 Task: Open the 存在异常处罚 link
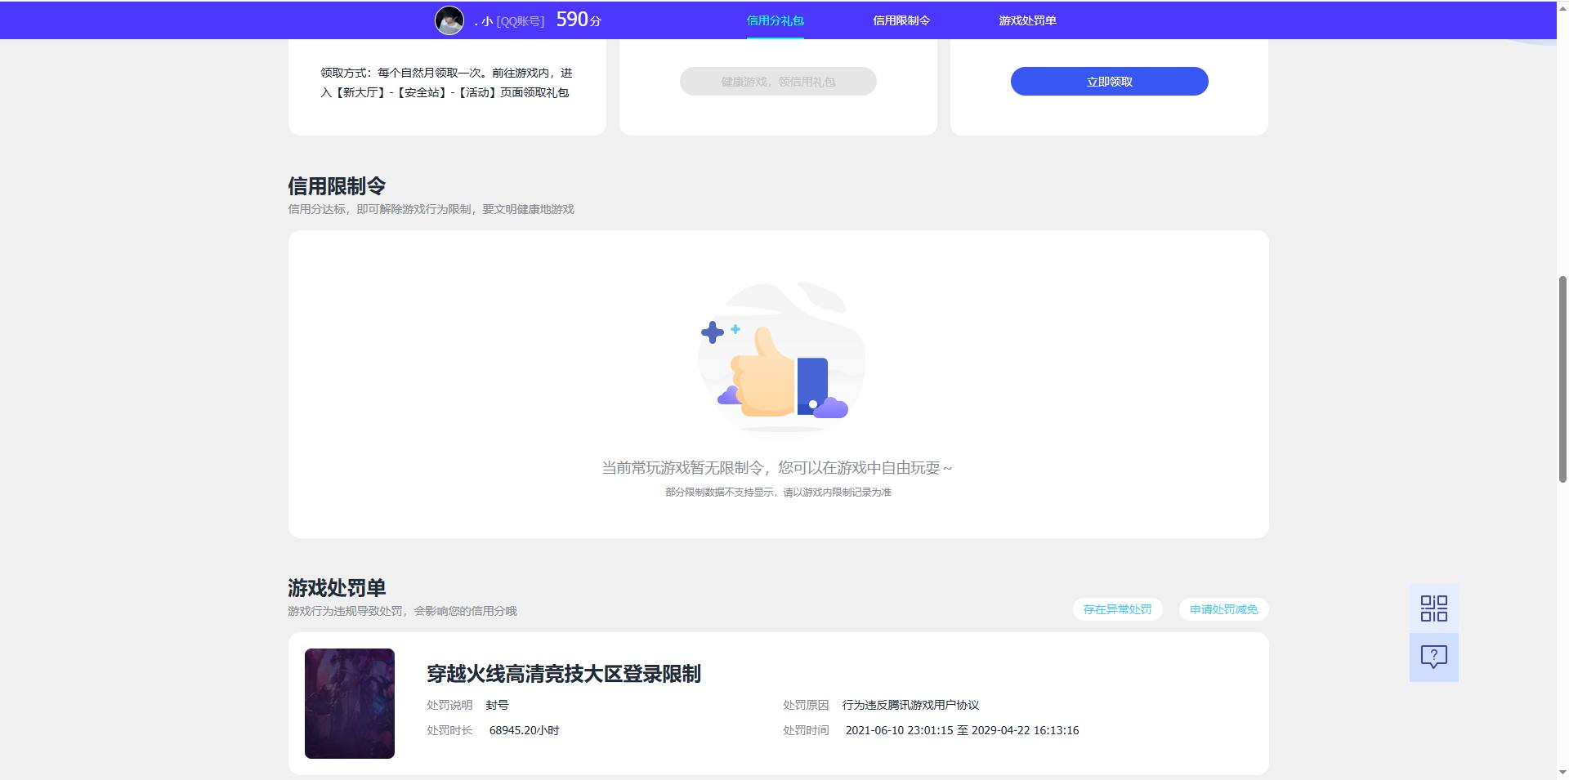1117,609
